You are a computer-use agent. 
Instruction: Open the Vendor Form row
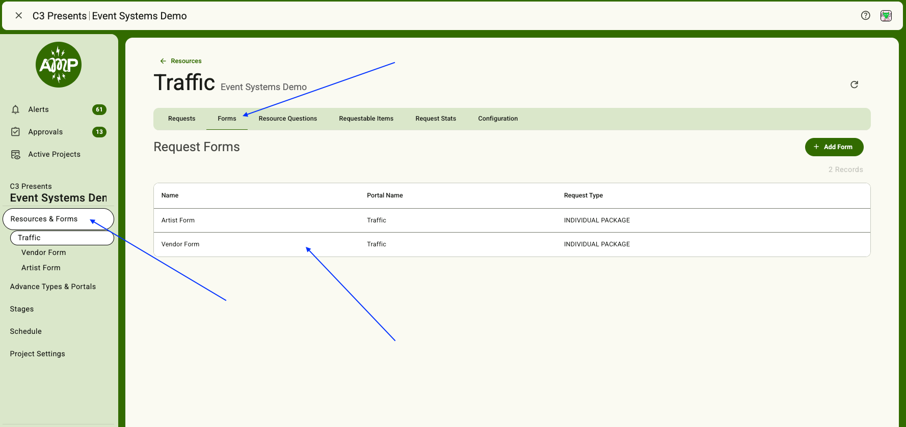point(512,244)
